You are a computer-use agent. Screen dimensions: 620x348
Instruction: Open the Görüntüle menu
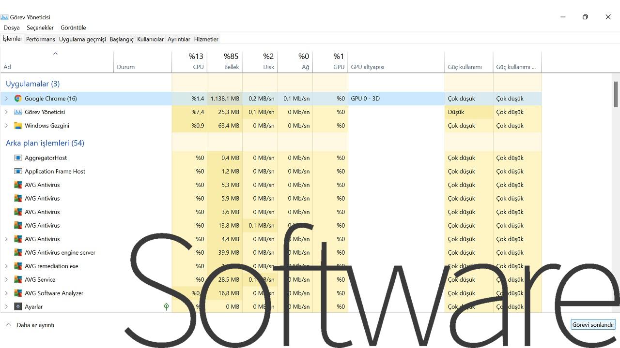coord(73,28)
